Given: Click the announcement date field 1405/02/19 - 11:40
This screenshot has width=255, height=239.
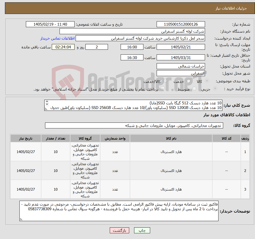Looking at the screenshot, I should tap(50, 24).
